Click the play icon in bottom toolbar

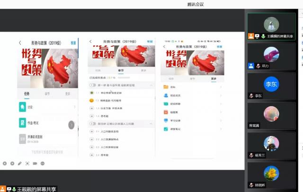coord(12,163)
